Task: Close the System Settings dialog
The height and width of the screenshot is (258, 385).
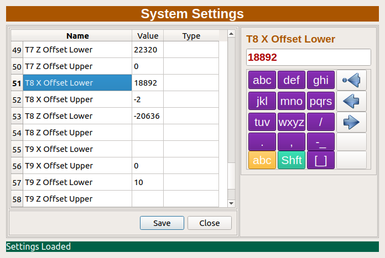Action: click(x=210, y=223)
